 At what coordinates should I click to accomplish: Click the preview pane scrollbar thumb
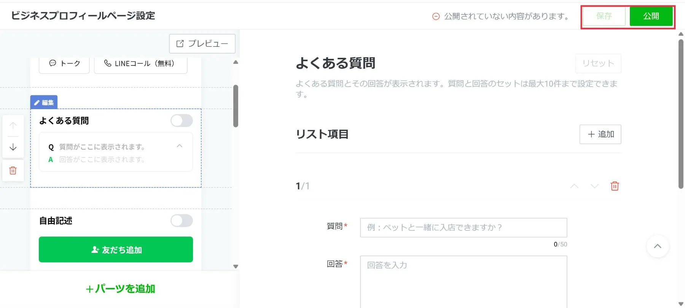coord(236,106)
